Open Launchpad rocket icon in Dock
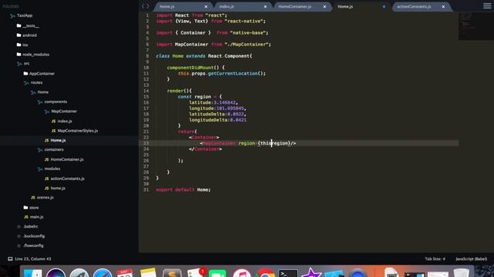 point(79,273)
